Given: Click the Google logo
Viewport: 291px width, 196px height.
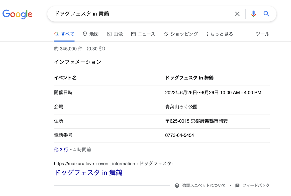Looking at the screenshot, I should [x=17, y=14].
